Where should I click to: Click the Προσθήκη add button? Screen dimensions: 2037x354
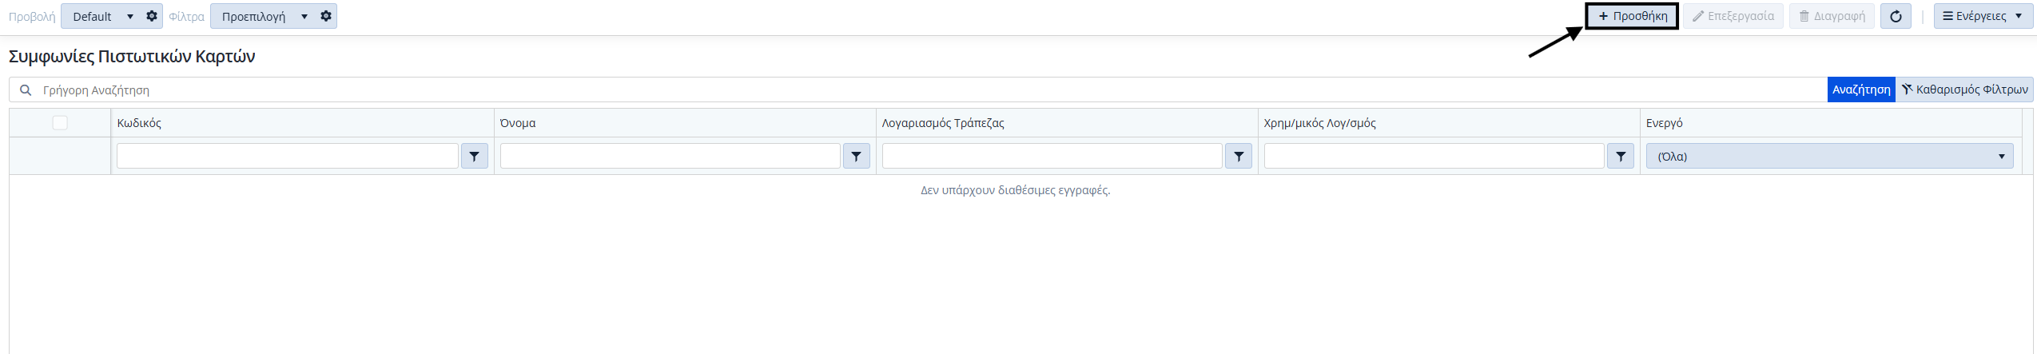(1632, 16)
